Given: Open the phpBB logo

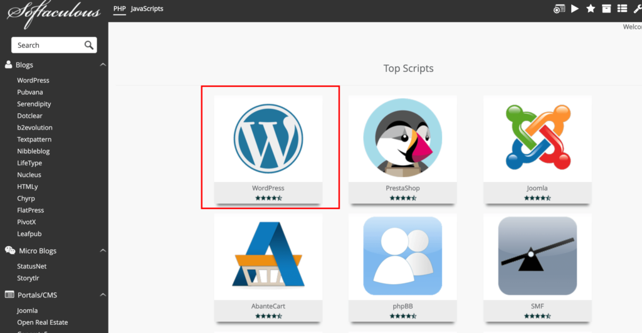Looking at the screenshot, I should click(x=403, y=256).
